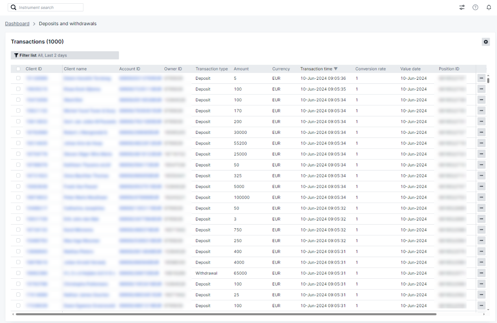The image size is (497, 323).
Task: Select the checkbox for the Withdrawal row
Action: tap(18, 273)
